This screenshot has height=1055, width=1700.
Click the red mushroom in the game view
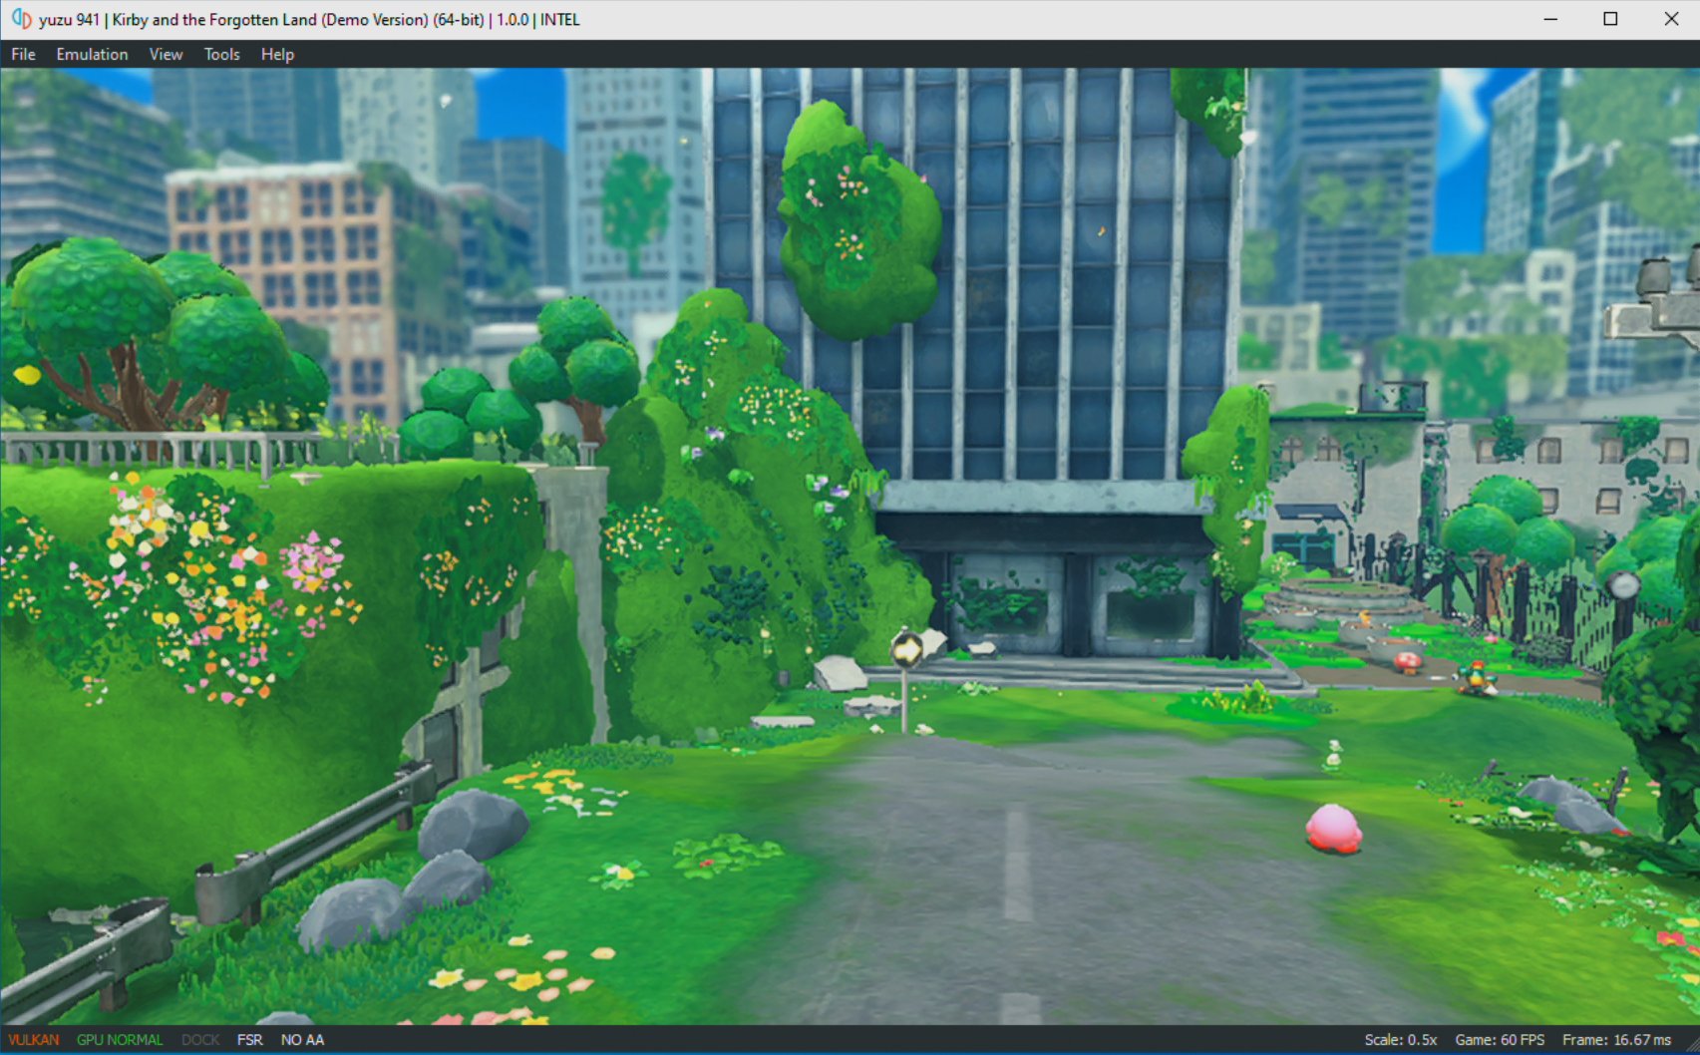pos(1407,661)
